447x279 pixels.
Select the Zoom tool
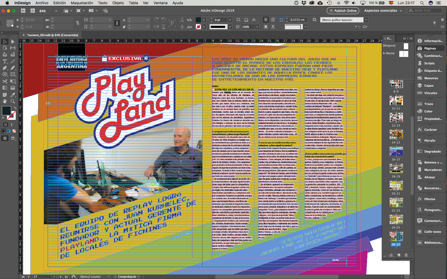[13, 101]
